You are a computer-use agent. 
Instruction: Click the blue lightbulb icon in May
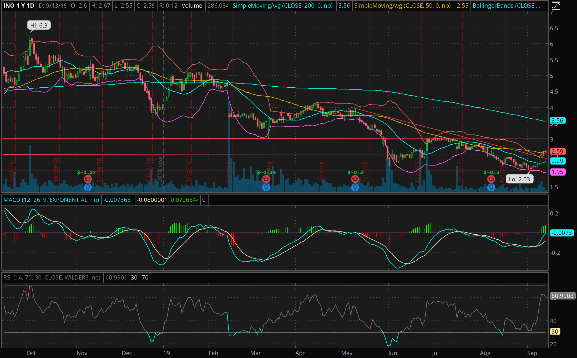coord(355,187)
